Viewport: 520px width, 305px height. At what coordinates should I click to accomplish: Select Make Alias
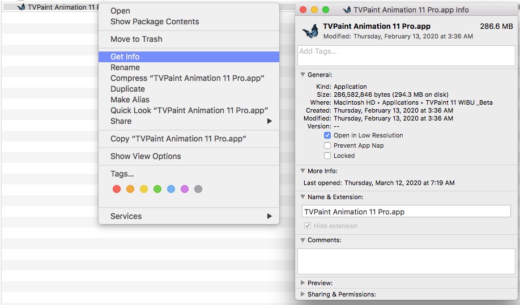[189, 100]
